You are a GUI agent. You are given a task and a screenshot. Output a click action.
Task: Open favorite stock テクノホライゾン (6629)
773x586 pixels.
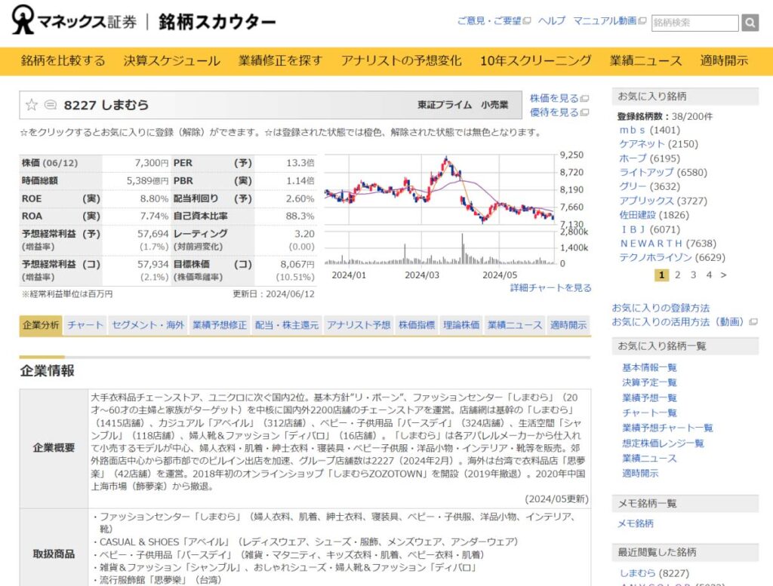[673, 257]
